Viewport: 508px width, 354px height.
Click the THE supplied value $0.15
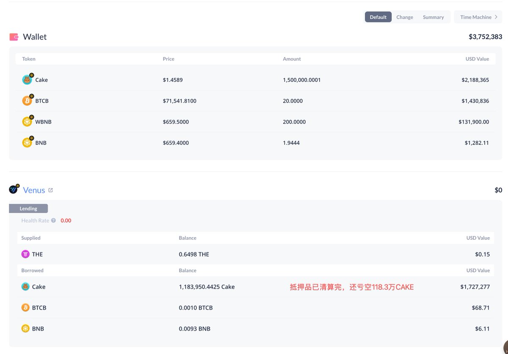pos(482,254)
